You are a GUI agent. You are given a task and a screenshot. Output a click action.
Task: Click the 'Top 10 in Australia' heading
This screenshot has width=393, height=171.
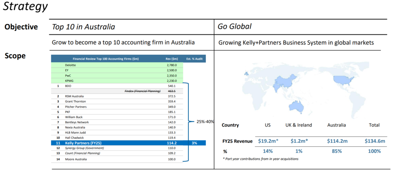click(83, 27)
